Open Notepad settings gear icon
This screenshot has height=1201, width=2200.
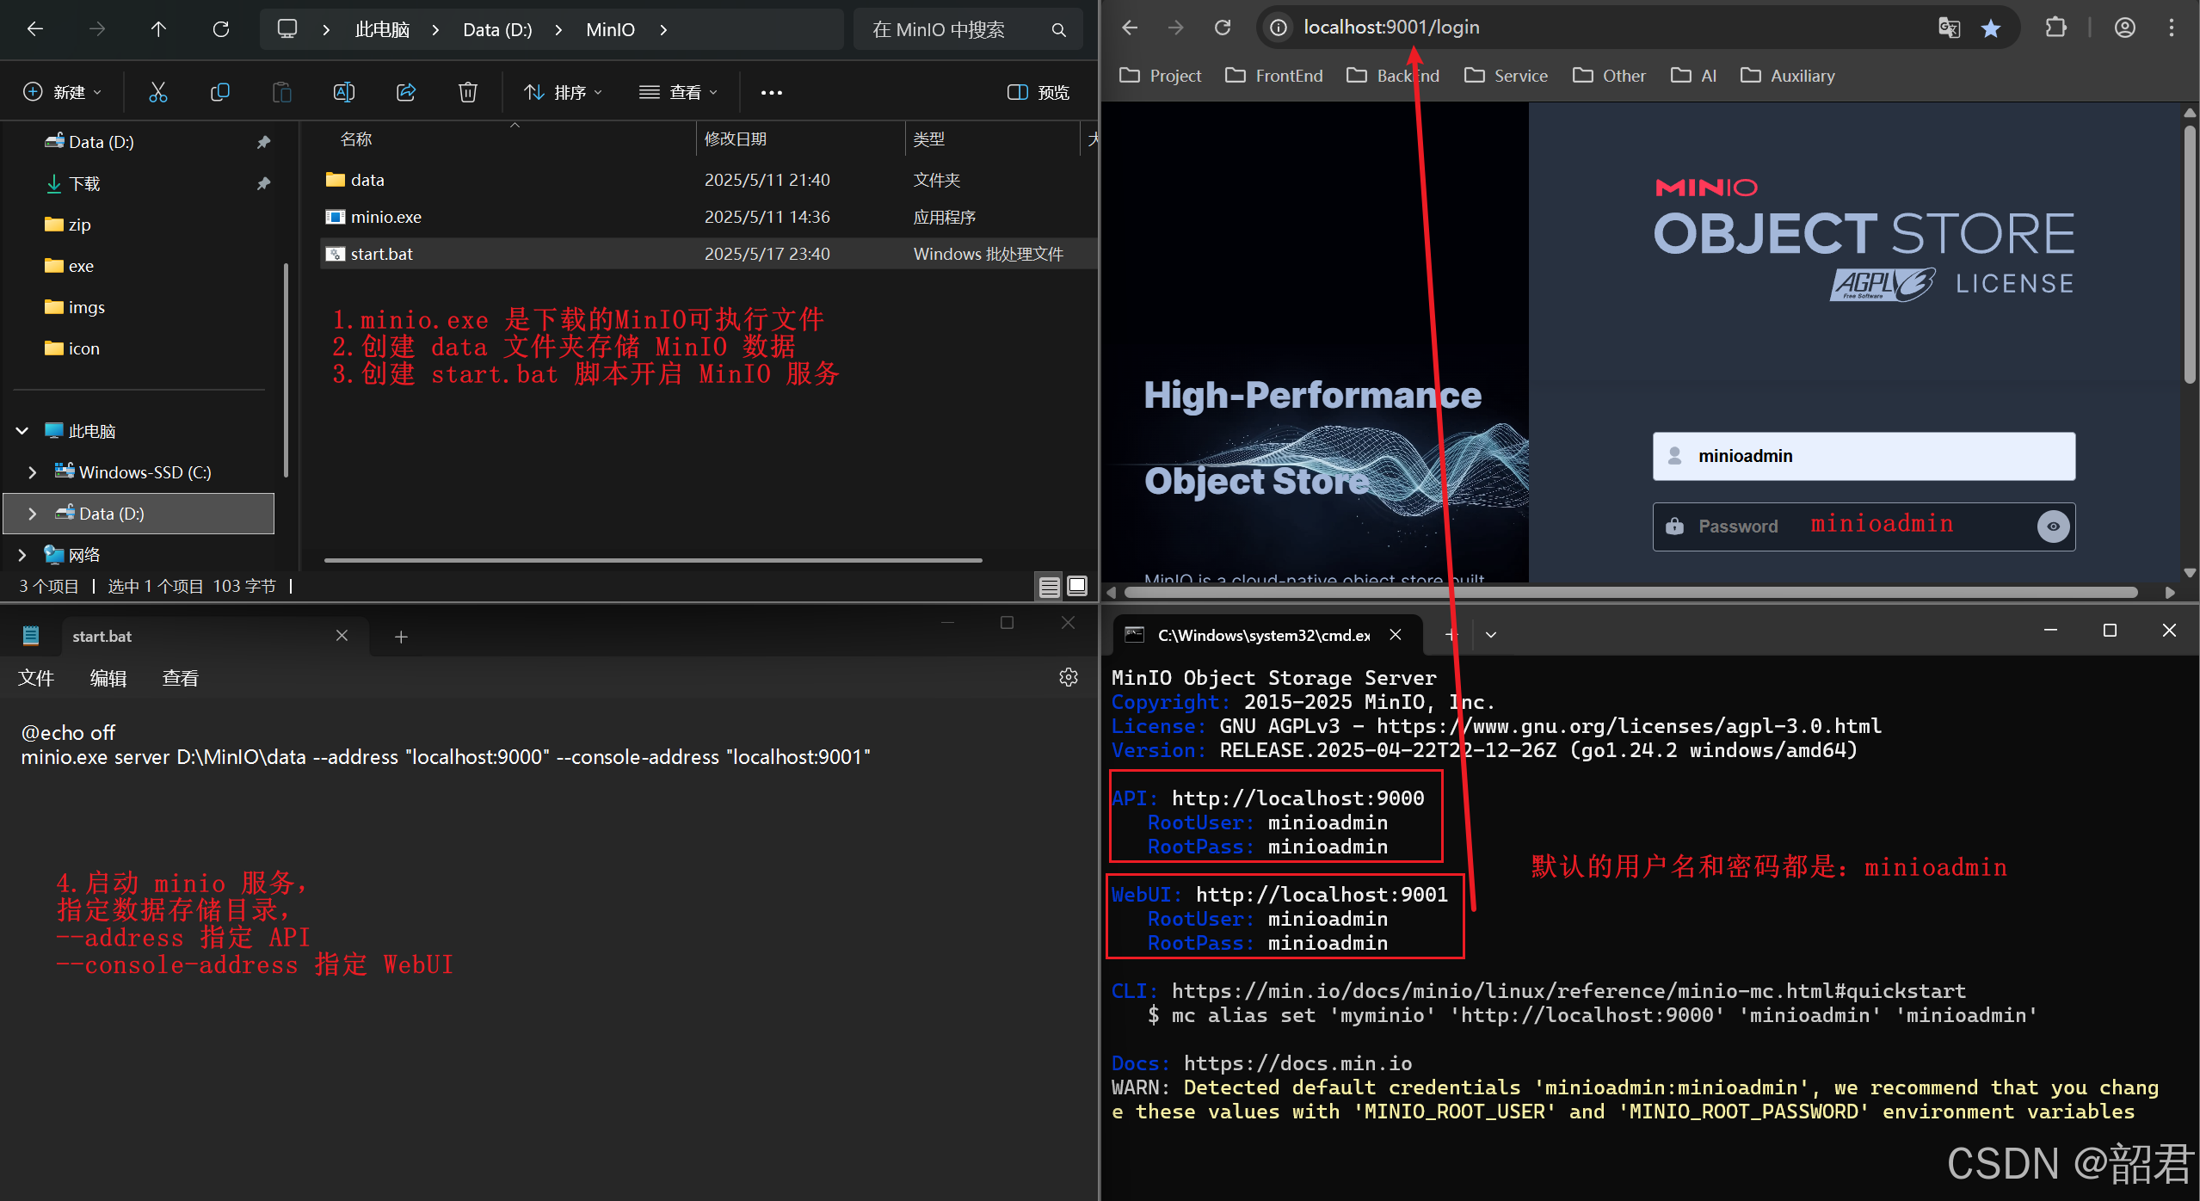click(1068, 678)
